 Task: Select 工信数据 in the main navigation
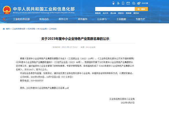pos(121,19)
